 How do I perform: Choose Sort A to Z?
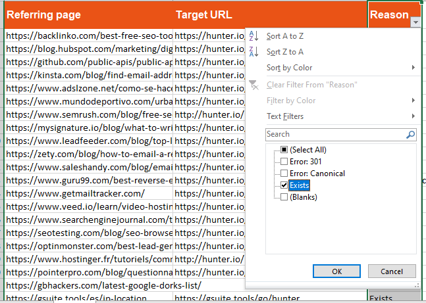pyautogui.click(x=333, y=35)
